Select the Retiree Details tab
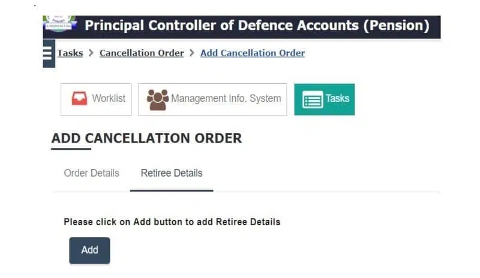Image resolution: width=480 pixels, height=278 pixels. click(172, 173)
